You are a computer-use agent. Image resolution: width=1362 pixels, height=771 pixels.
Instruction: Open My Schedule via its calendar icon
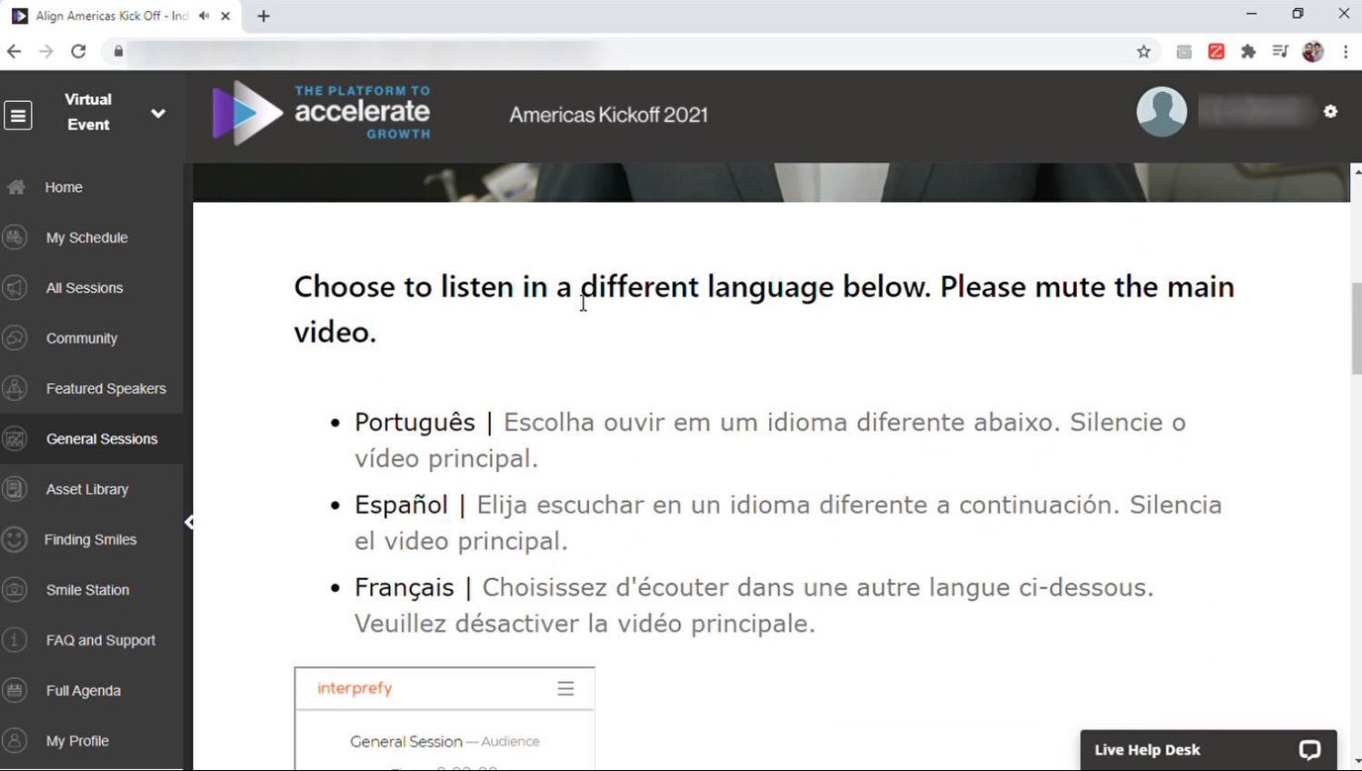[16, 237]
